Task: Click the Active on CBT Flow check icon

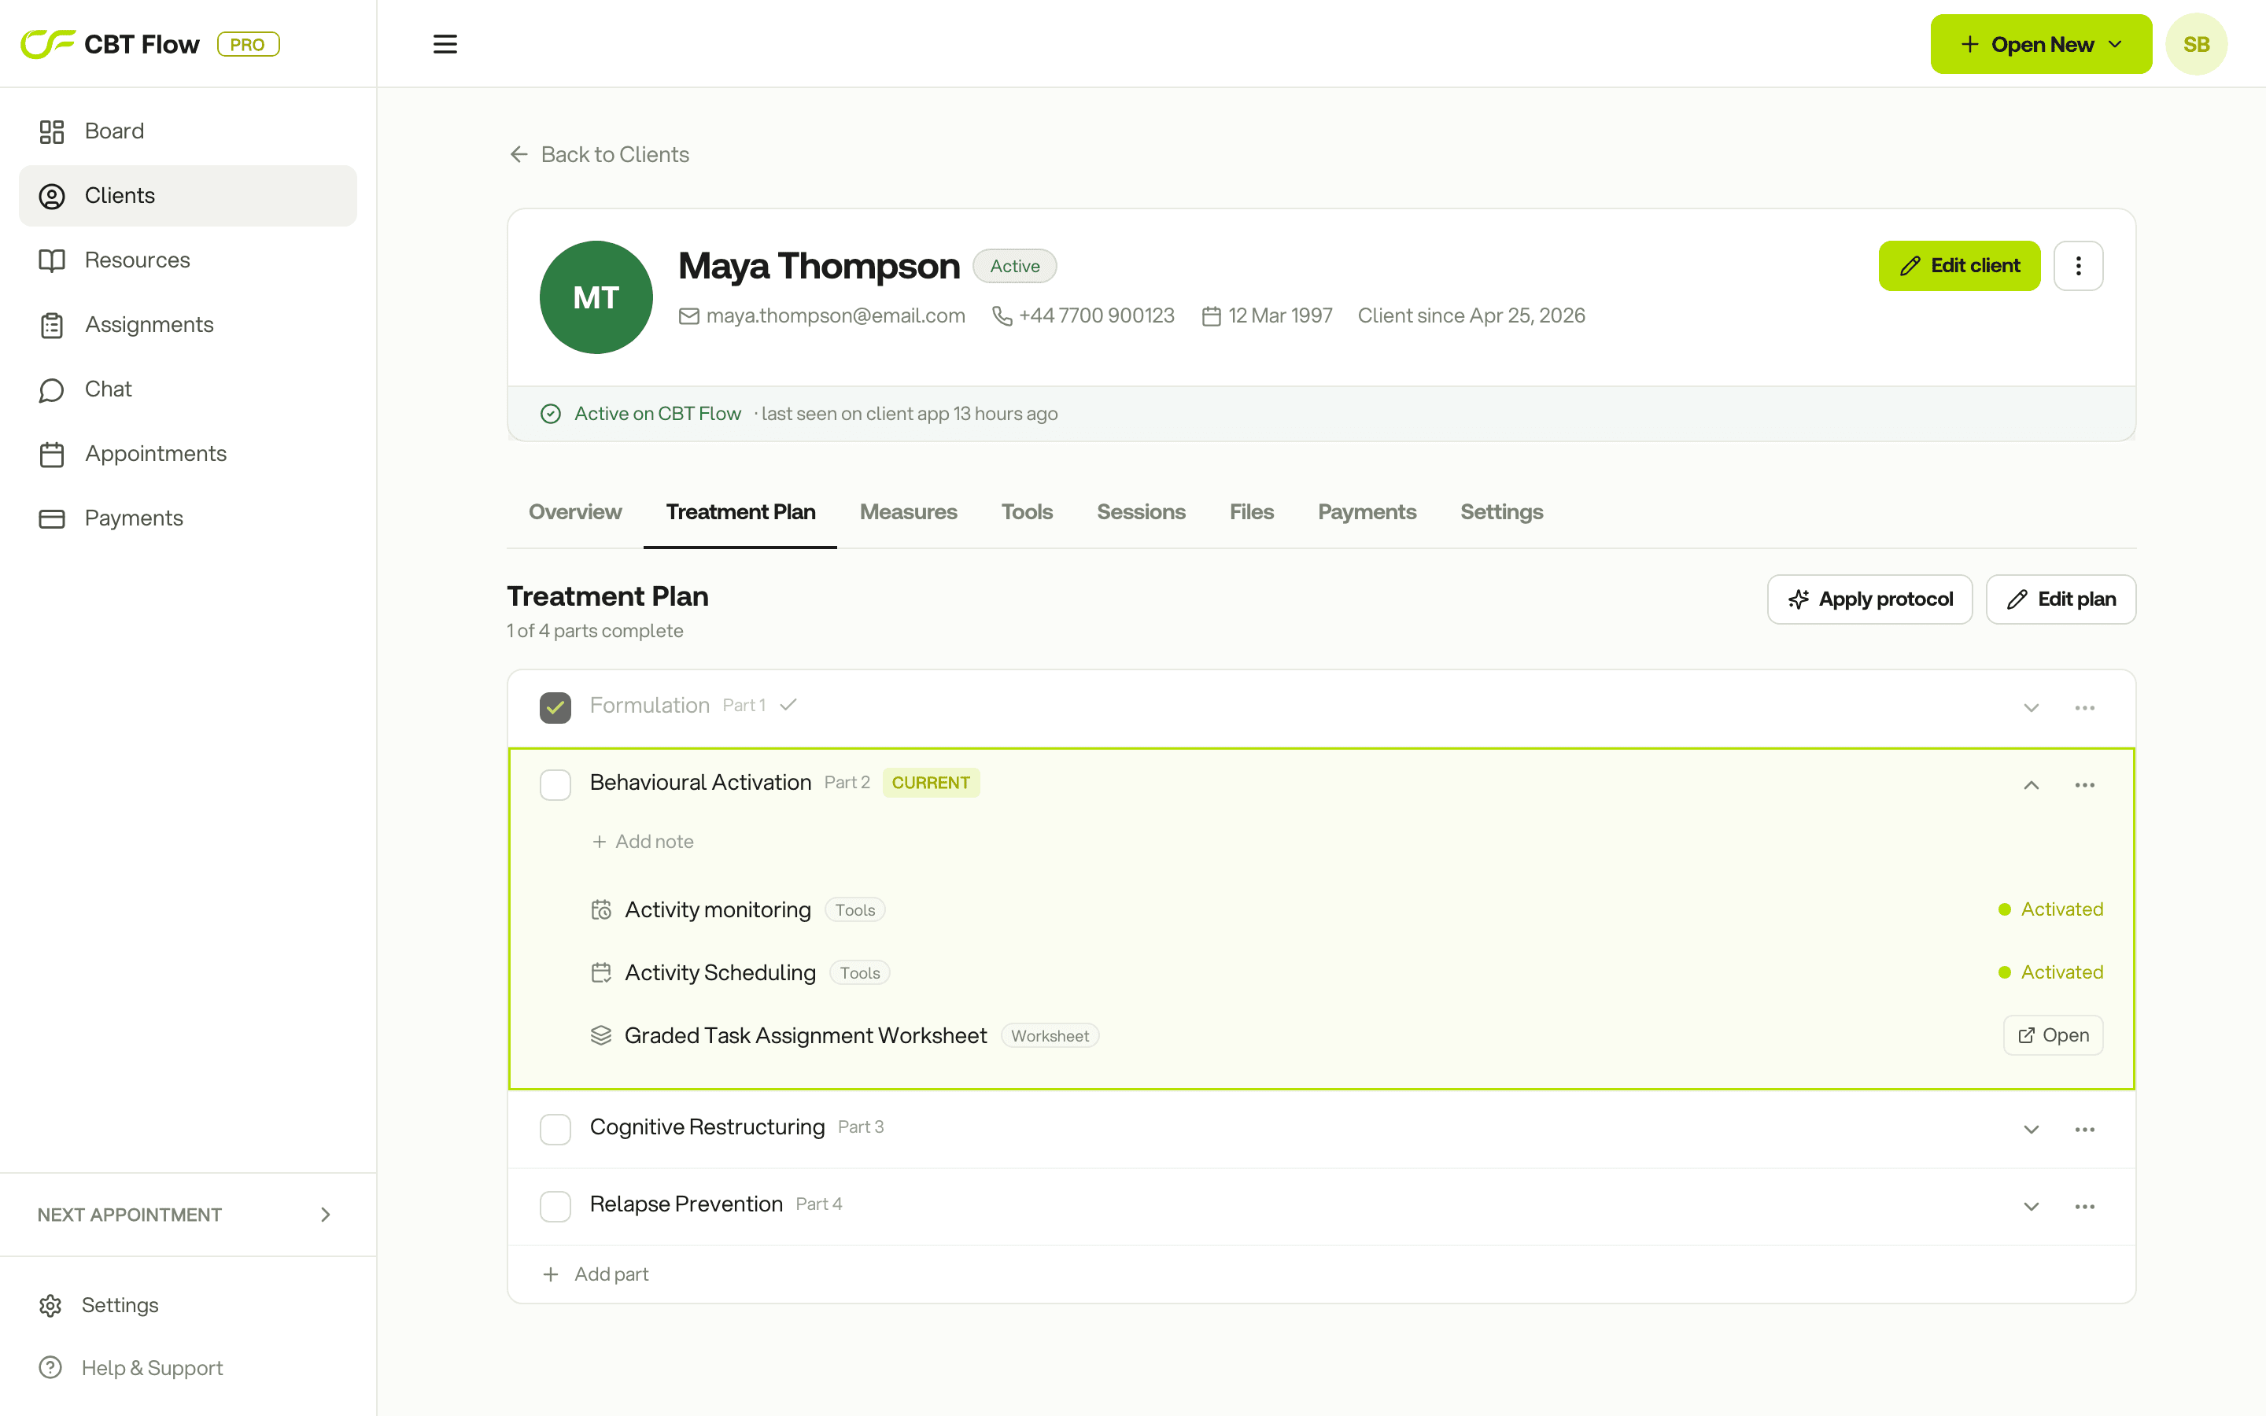Action: tap(551, 414)
